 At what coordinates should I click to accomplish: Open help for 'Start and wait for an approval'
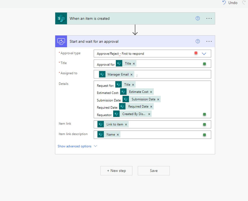(x=198, y=41)
